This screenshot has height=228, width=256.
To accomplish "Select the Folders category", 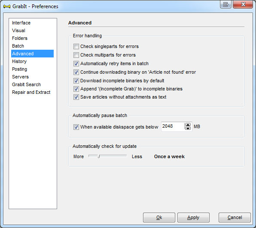I will [20, 38].
